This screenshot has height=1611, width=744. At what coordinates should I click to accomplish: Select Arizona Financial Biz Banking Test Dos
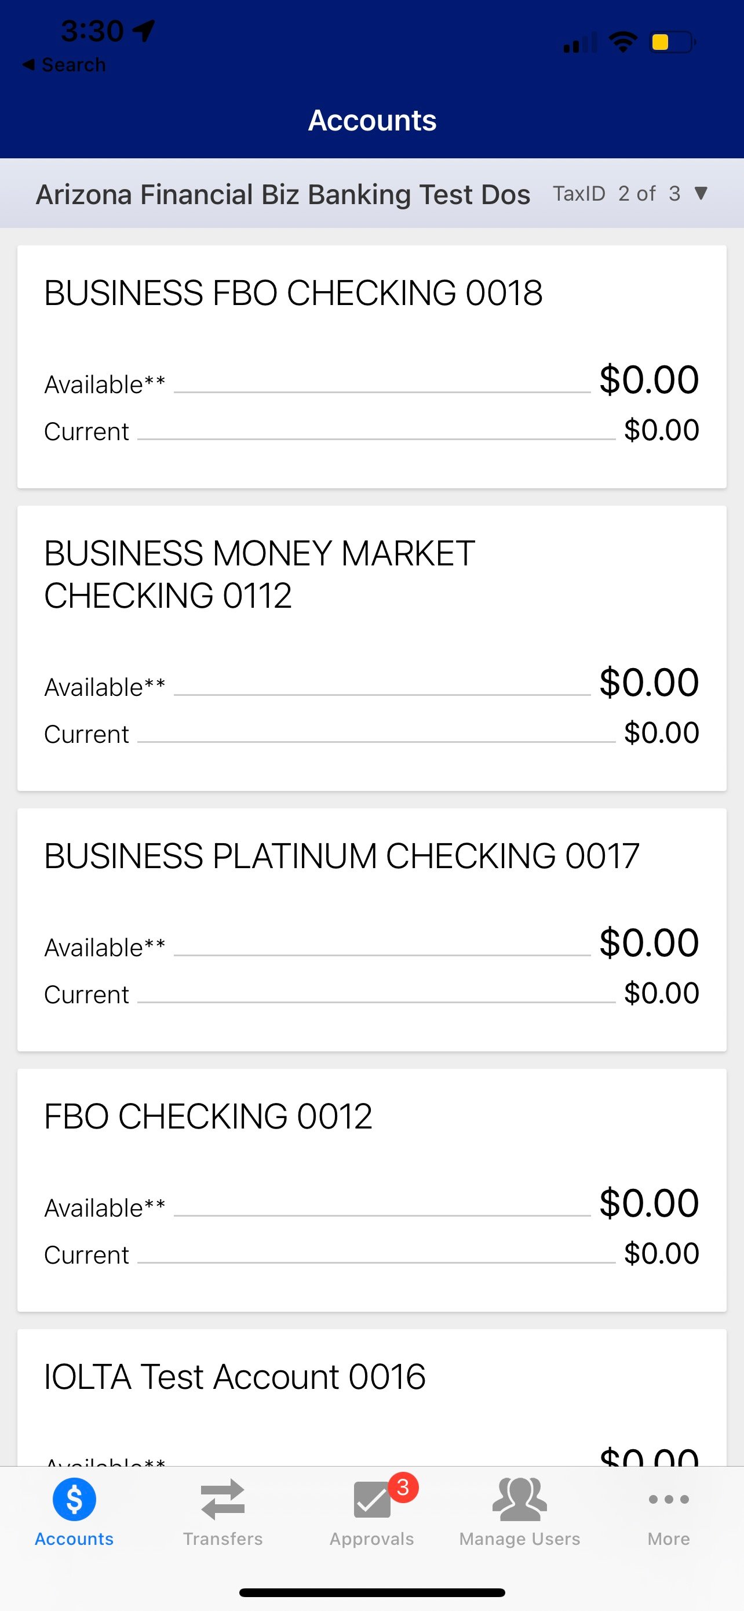click(283, 194)
